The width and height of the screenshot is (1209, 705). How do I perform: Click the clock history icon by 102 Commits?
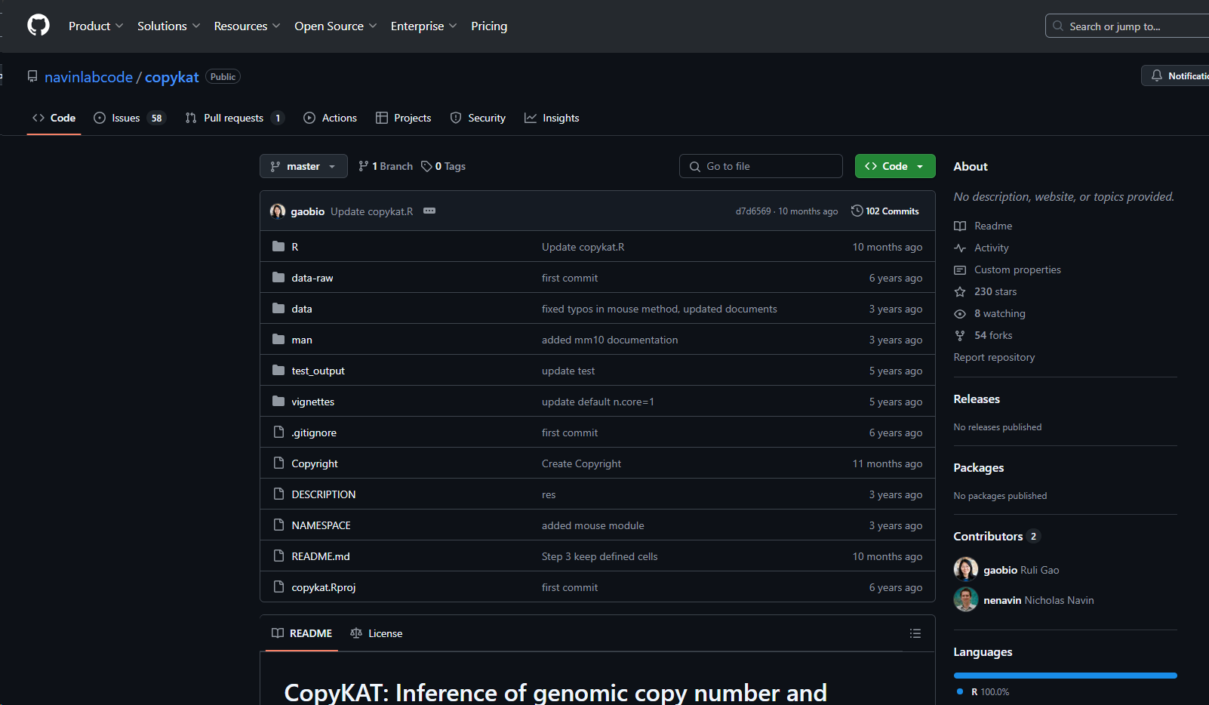857,211
